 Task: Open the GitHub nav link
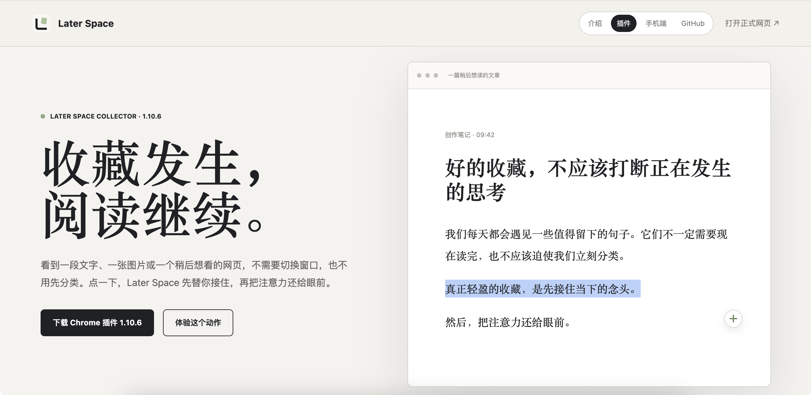[x=692, y=23]
